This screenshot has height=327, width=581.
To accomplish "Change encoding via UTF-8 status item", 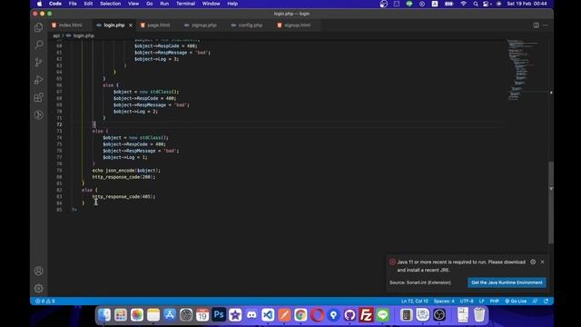I will pyautogui.click(x=467, y=301).
